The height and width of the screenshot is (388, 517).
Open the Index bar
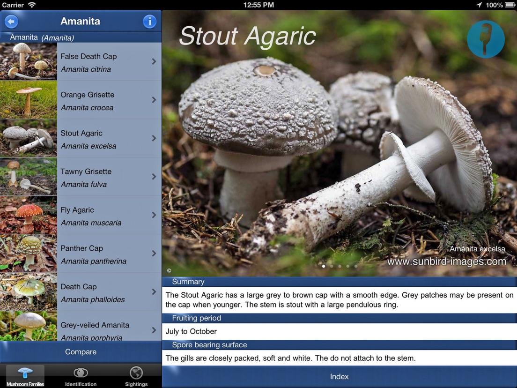pyautogui.click(x=339, y=376)
